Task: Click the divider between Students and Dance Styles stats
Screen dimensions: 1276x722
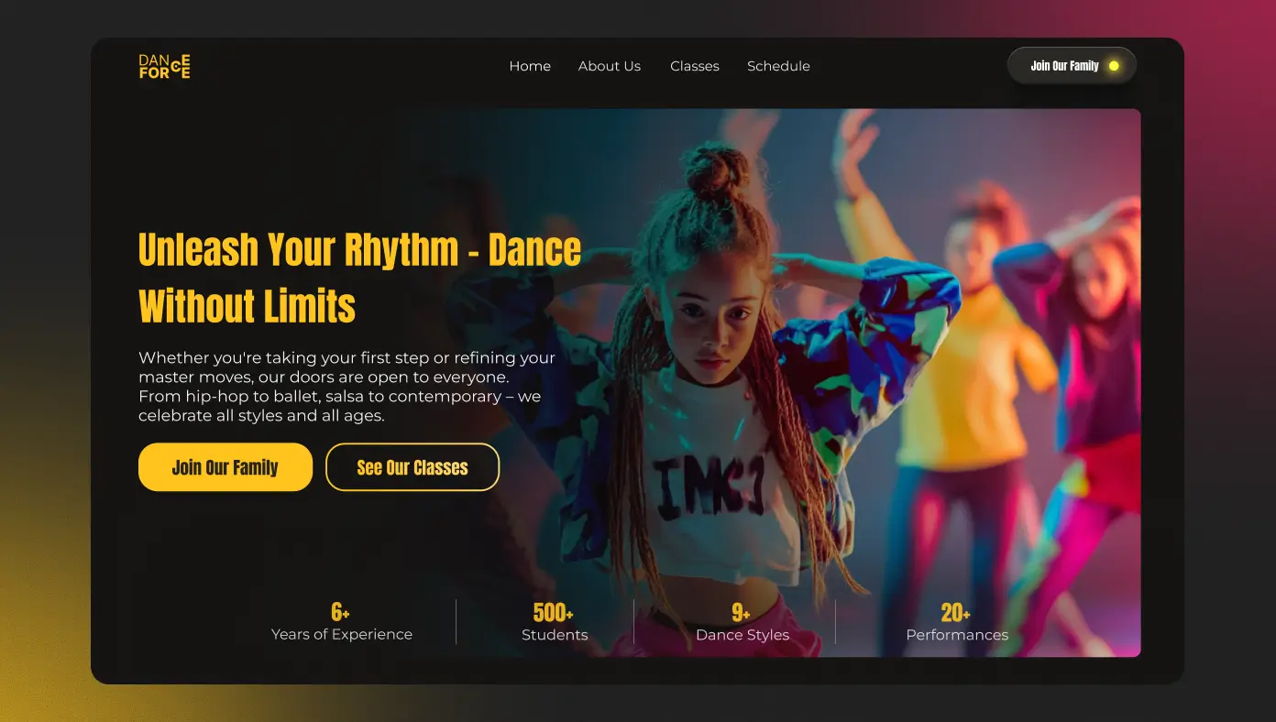Action: point(633,621)
